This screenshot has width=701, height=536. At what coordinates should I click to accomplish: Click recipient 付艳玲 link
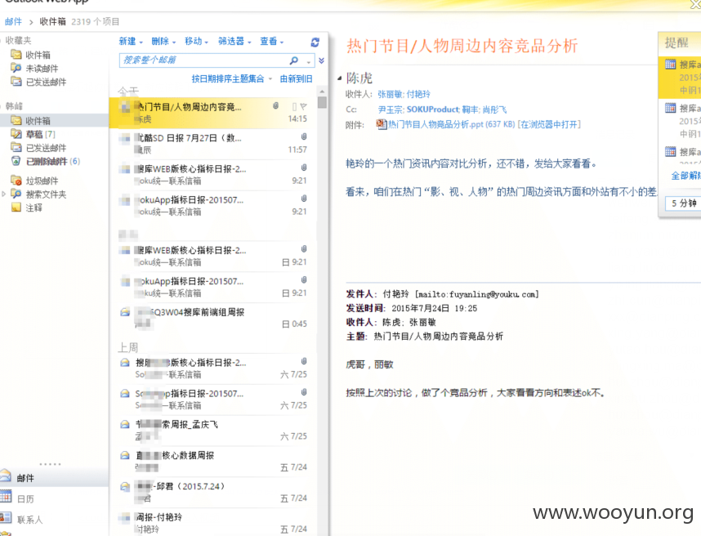pyautogui.click(x=418, y=94)
